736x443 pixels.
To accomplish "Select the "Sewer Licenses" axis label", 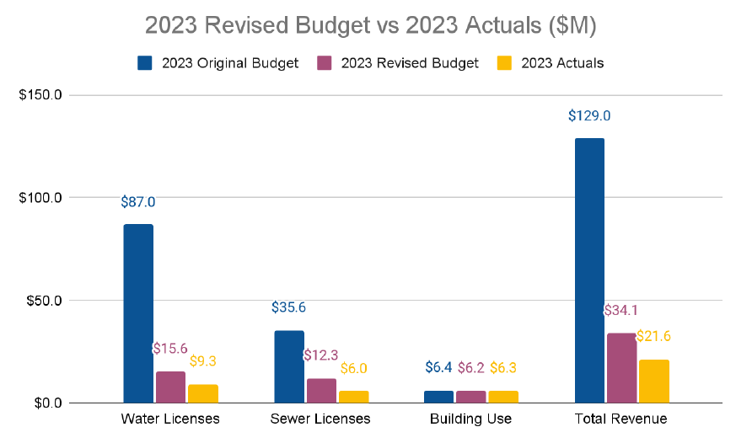I will pos(320,419).
